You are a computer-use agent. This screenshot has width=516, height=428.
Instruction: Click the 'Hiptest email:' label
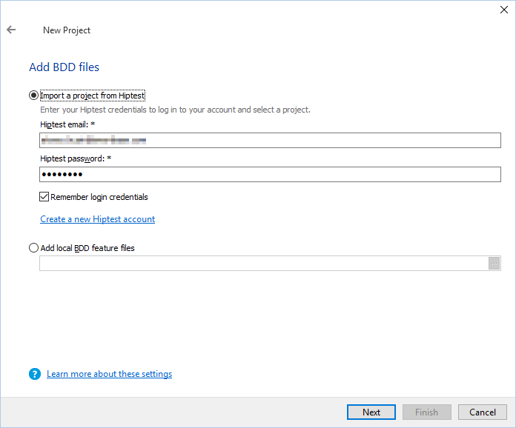point(67,124)
